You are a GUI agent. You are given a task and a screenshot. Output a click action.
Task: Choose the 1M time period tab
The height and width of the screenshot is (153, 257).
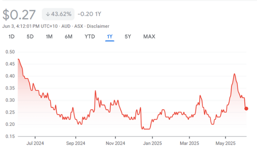(x=49, y=37)
